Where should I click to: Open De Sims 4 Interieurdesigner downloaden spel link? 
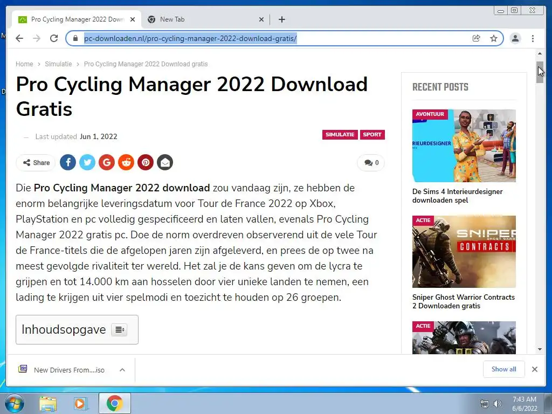(457, 196)
